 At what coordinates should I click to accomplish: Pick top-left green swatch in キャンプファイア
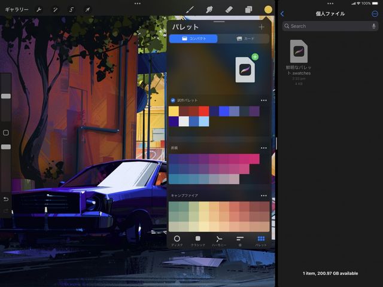(x=174, y=206)
